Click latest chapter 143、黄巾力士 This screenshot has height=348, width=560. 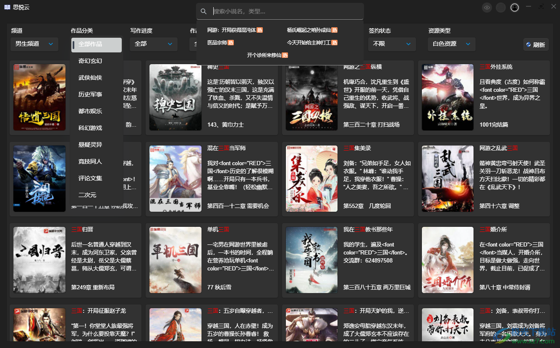click(225, 125)
